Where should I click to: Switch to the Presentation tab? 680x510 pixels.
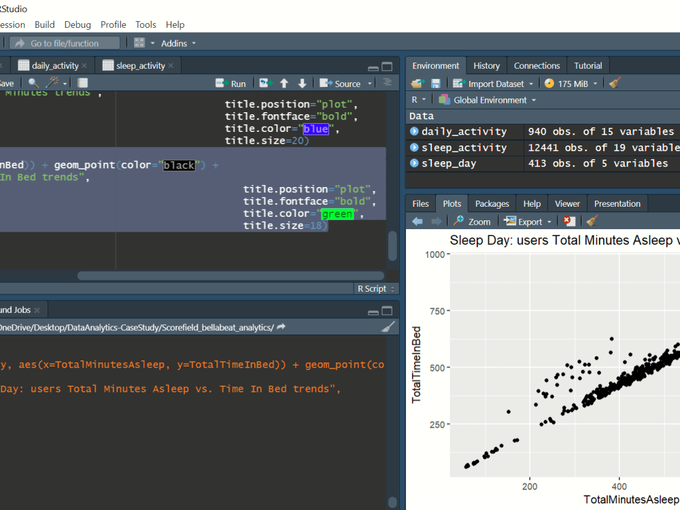617,203
